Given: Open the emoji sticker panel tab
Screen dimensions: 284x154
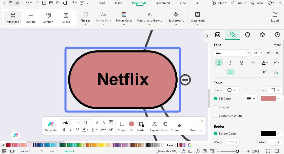Looking at the screenshot, I should [x=248, y=35].
